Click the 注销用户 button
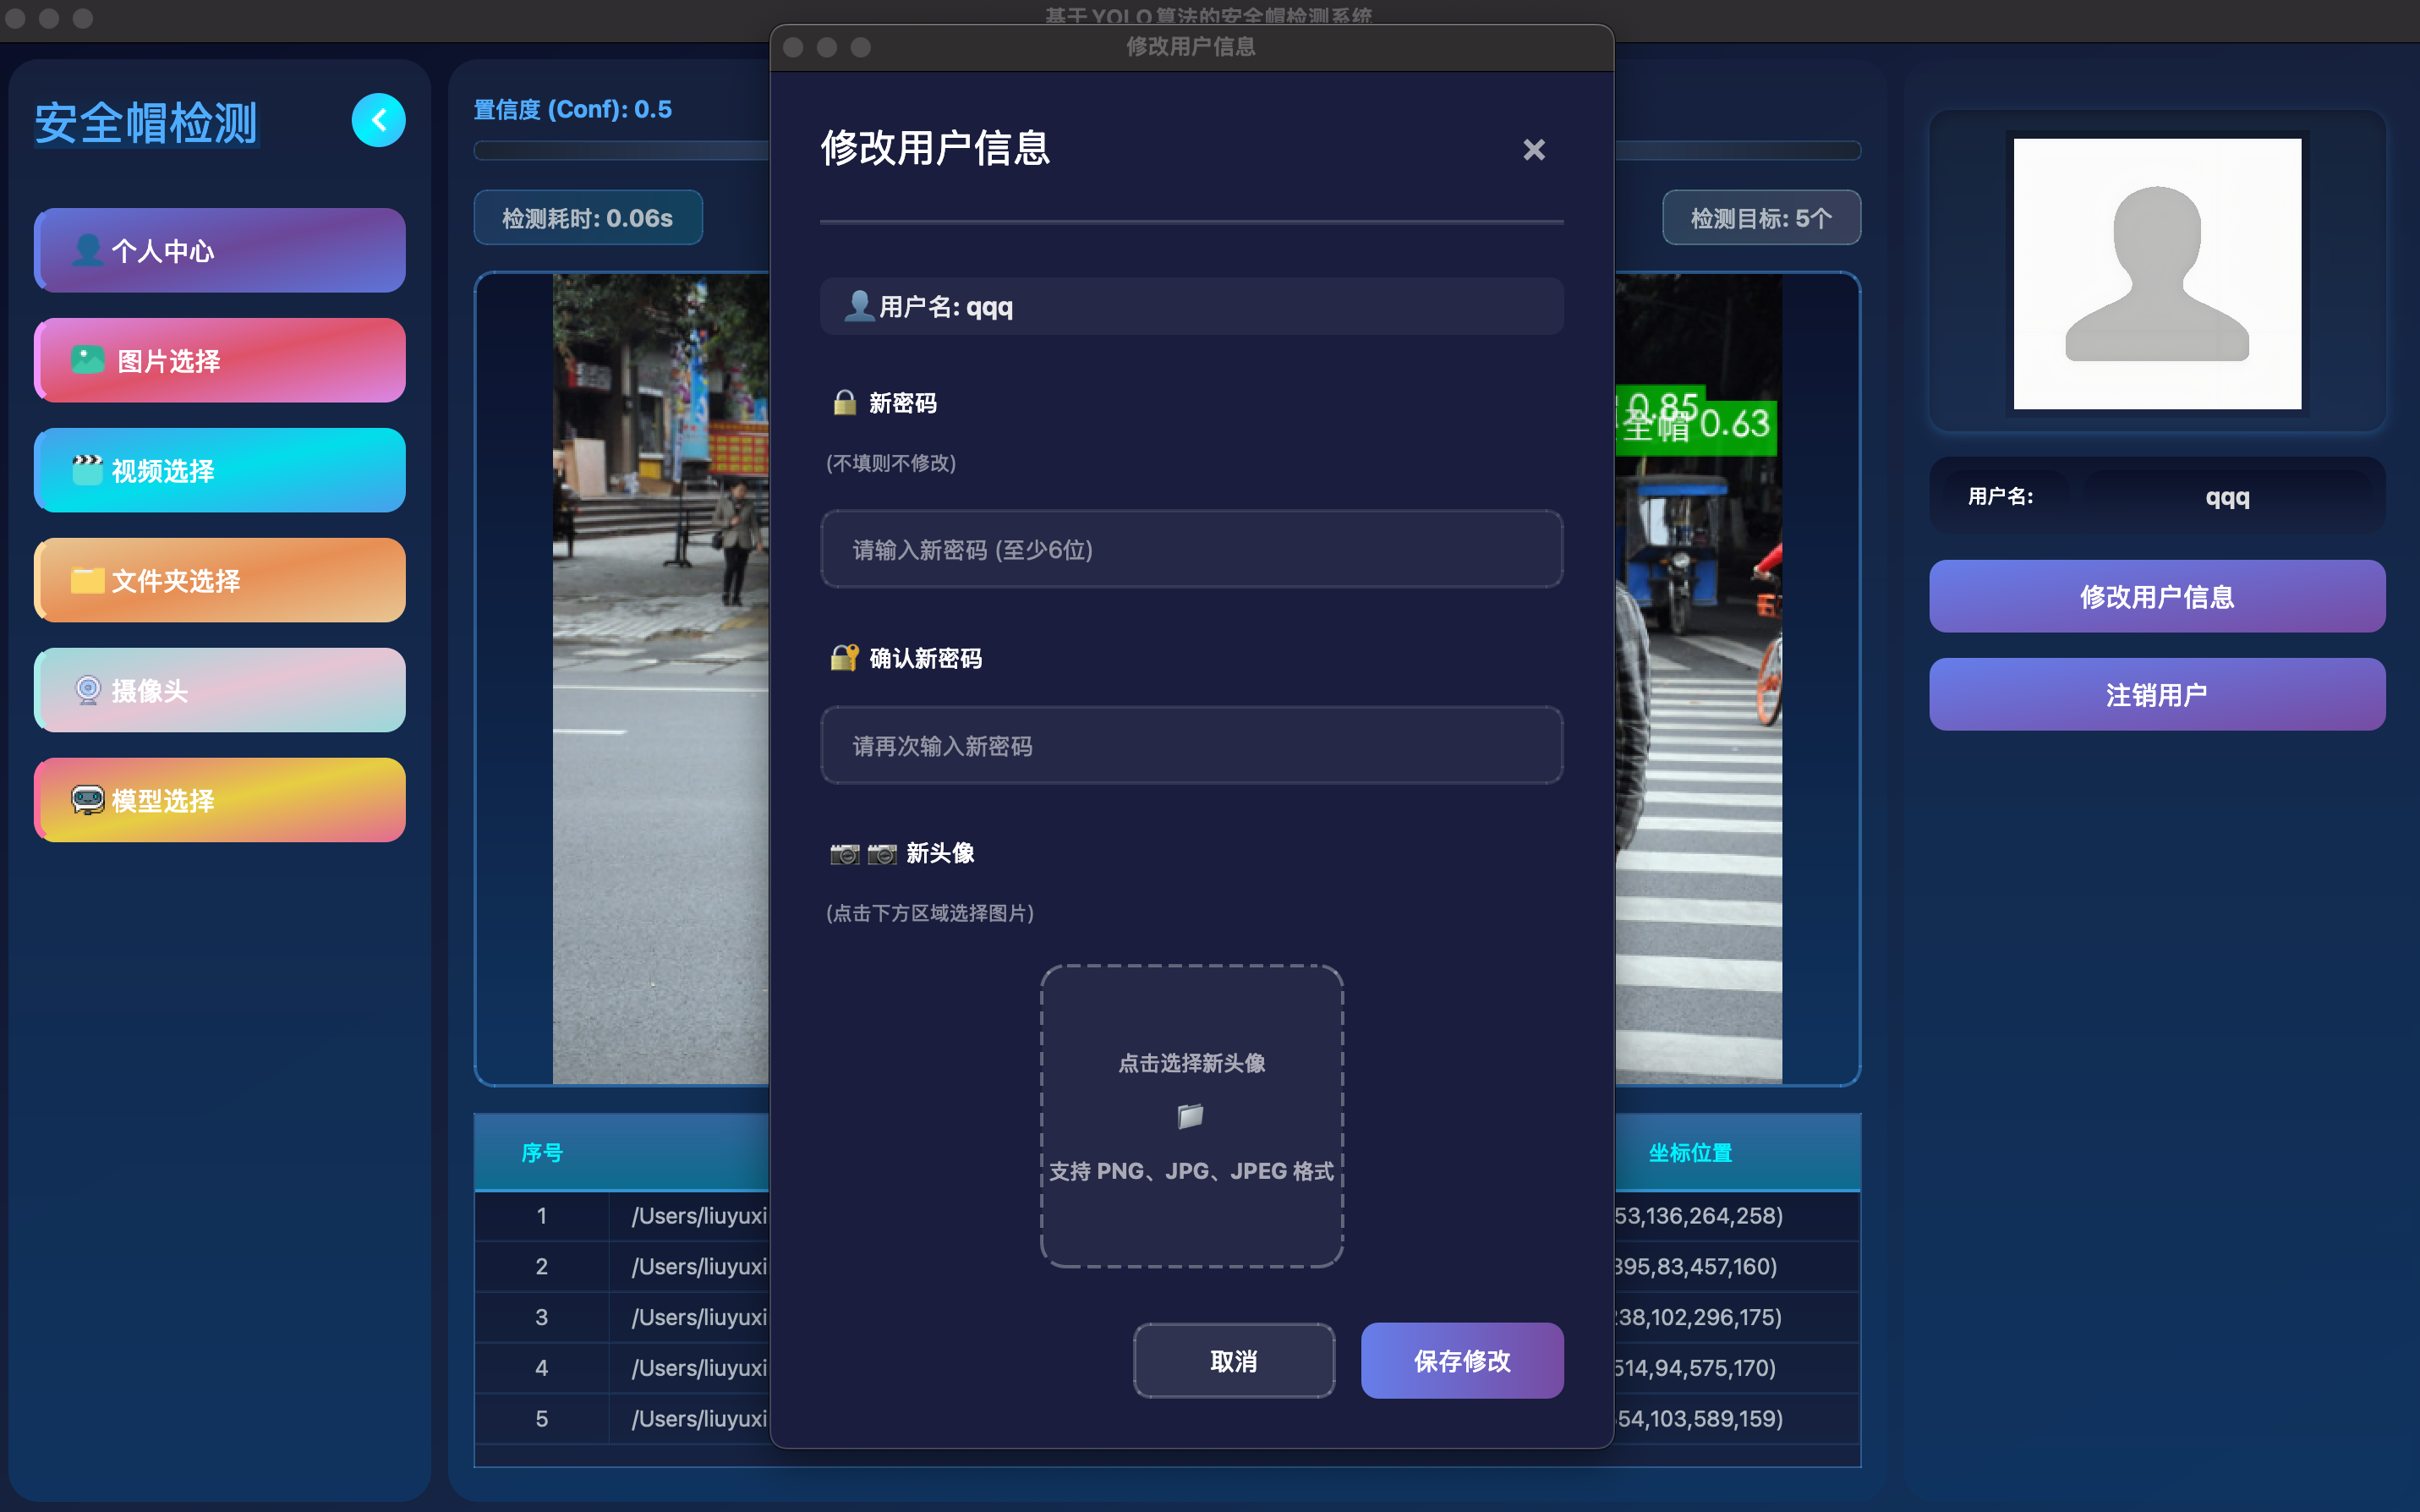The width and height of the screenshot is (2420, 1512). click(x=2156, y=695)
